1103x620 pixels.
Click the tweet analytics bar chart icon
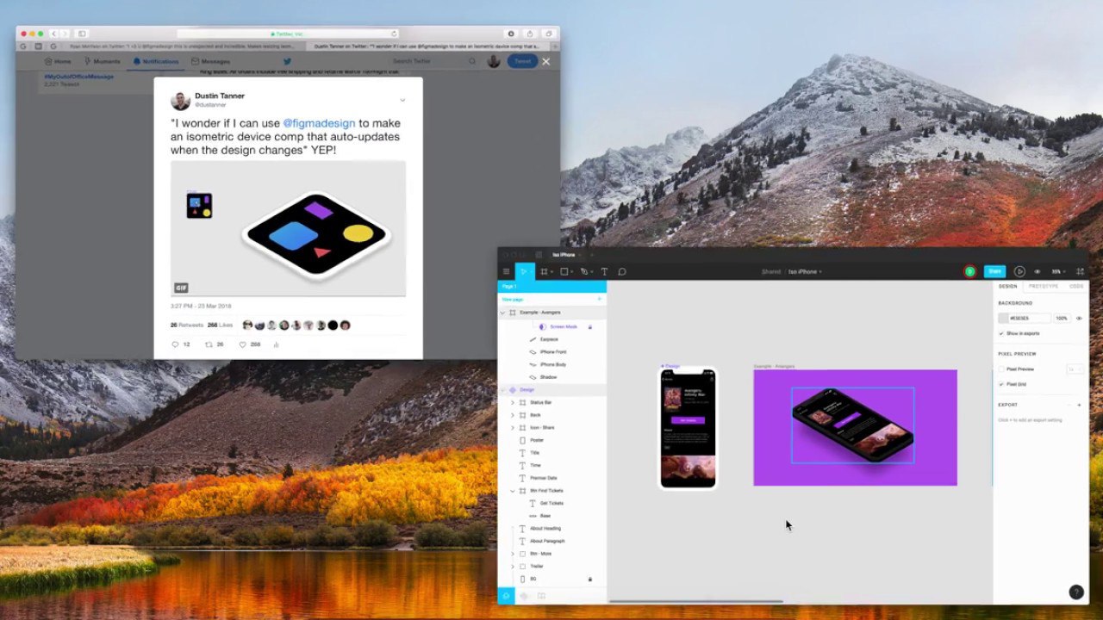pos(277,344)
